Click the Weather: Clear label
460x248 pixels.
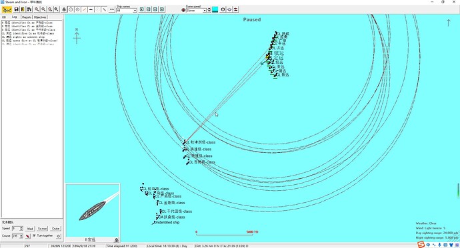click(x=426, y=223)
